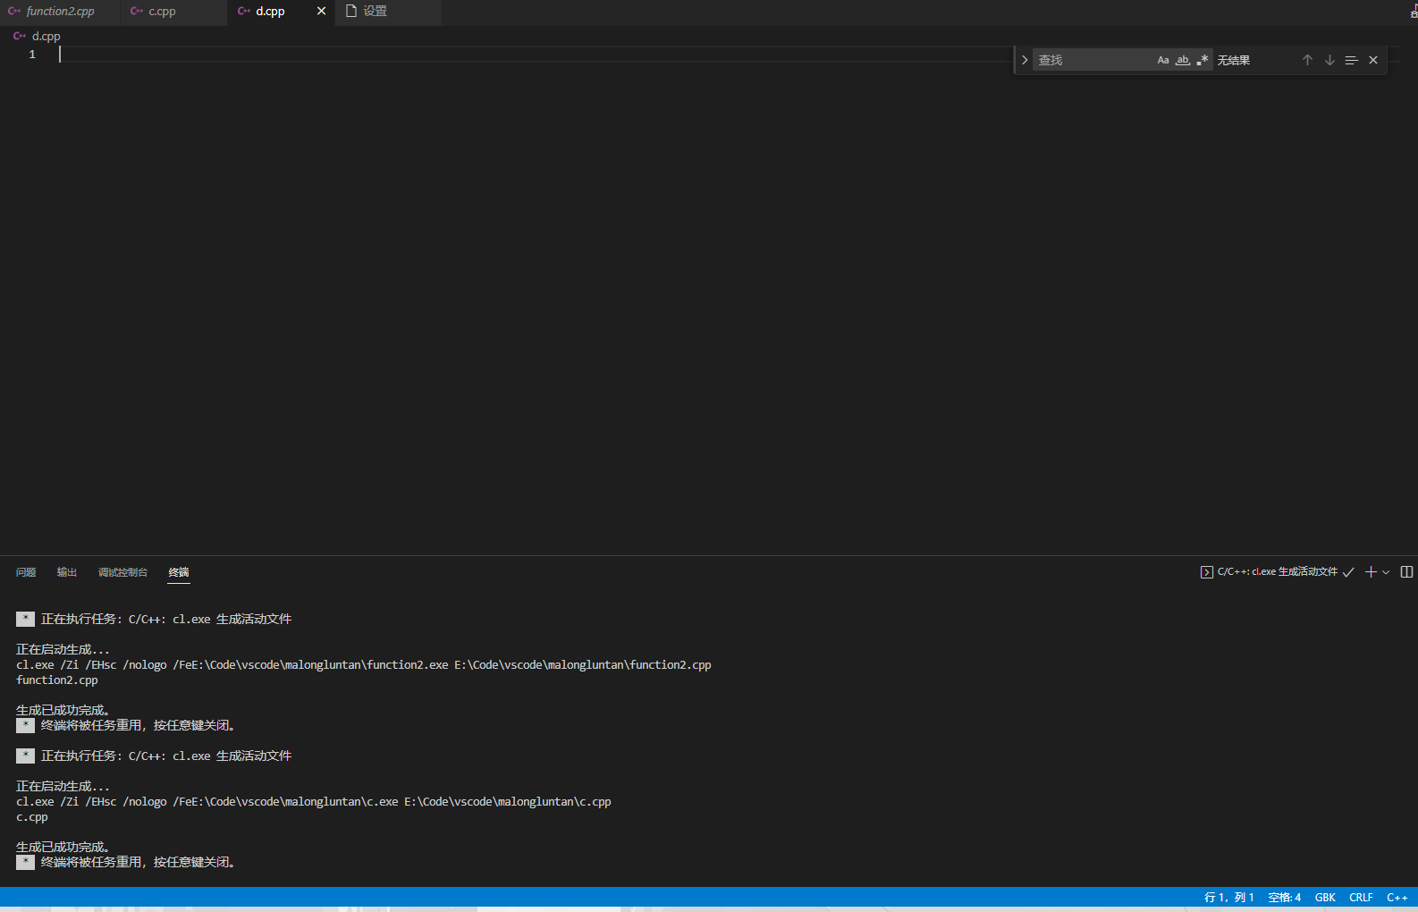The width and height of the screenshot is (1418, 912).
Task: Go to previous match arrow
Action: (1307, 60)
